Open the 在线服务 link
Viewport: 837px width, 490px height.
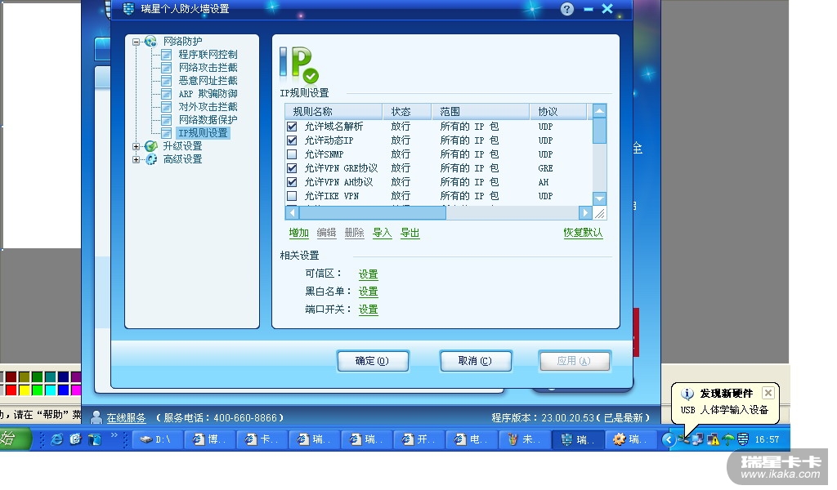click(x=126, y=417)
